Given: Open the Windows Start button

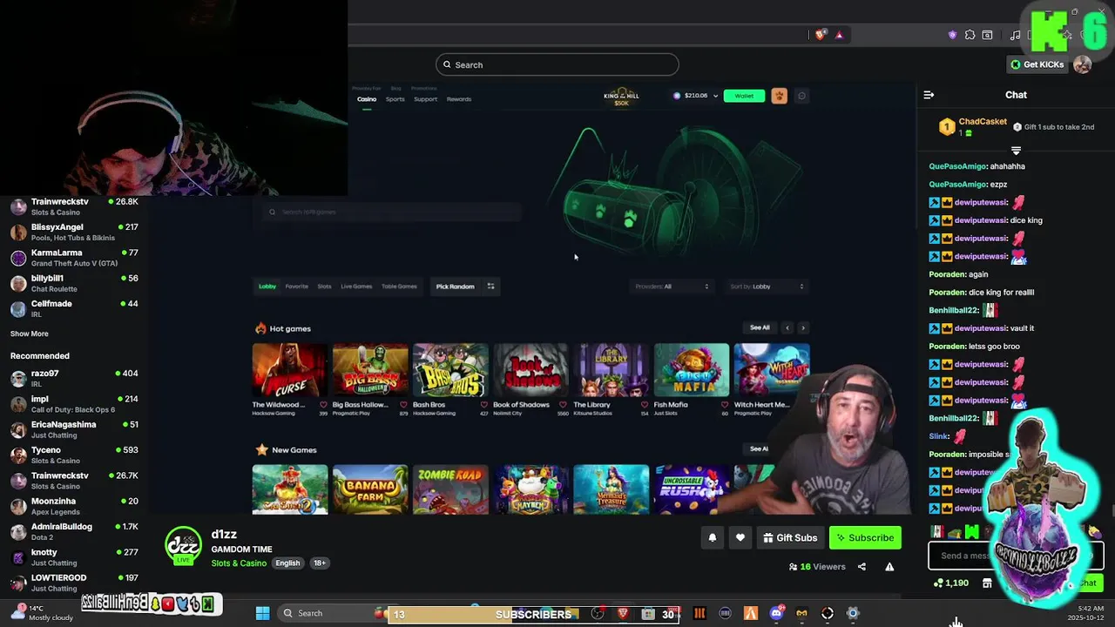Looking at the screenshot, I should (x=262, y=613).
